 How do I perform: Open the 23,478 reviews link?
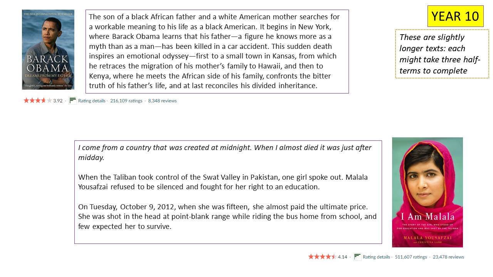click(x=448, y=257)
